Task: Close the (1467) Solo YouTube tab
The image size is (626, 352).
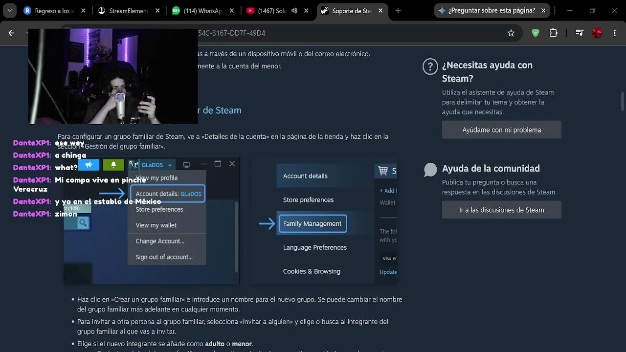Action: pyautogui.click(x=306, y=11)
